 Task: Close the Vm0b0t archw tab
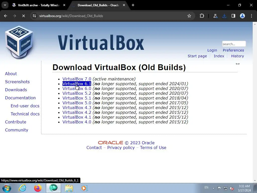point(64,5)
